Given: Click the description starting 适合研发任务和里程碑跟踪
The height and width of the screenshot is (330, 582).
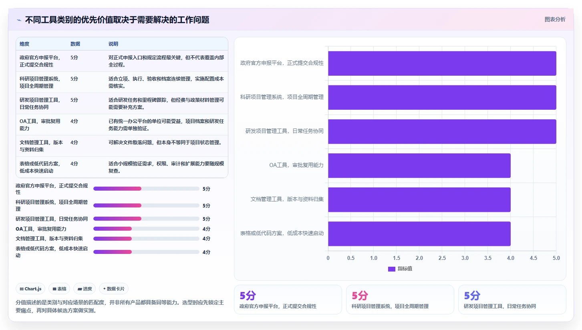Looking at the screenshot, I should (x=166, y=103).
